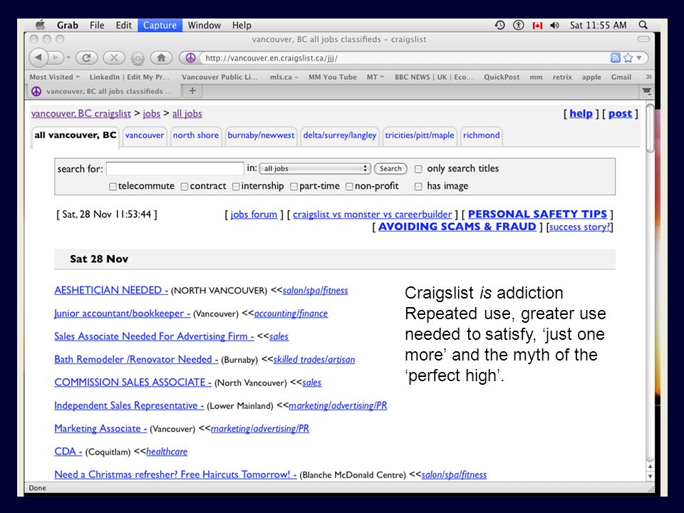Open the Window menu
684x513 pixels.
(x=204, y=26)
